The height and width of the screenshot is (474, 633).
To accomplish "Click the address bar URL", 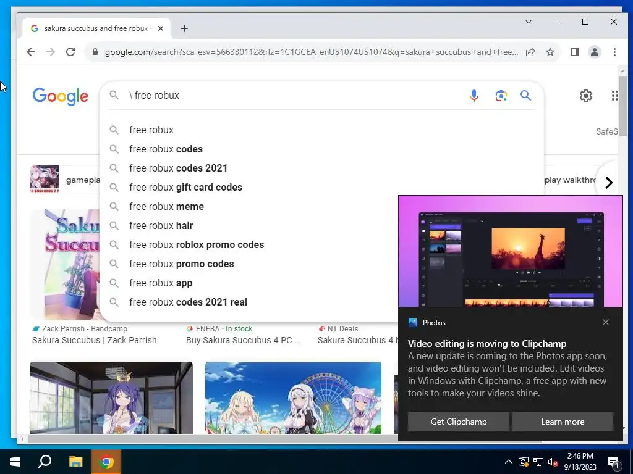I will pyautogui.click(x=312, y=52).
